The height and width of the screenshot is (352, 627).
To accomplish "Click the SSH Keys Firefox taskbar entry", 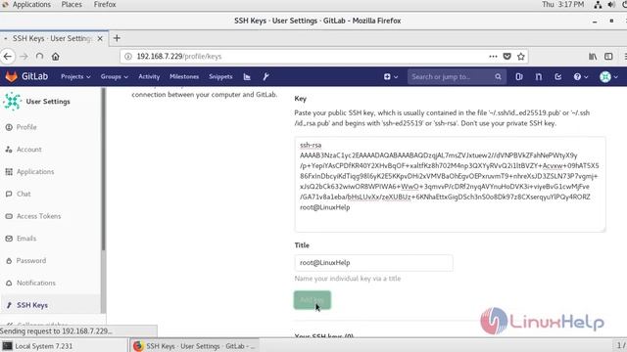I will [194, 346].
